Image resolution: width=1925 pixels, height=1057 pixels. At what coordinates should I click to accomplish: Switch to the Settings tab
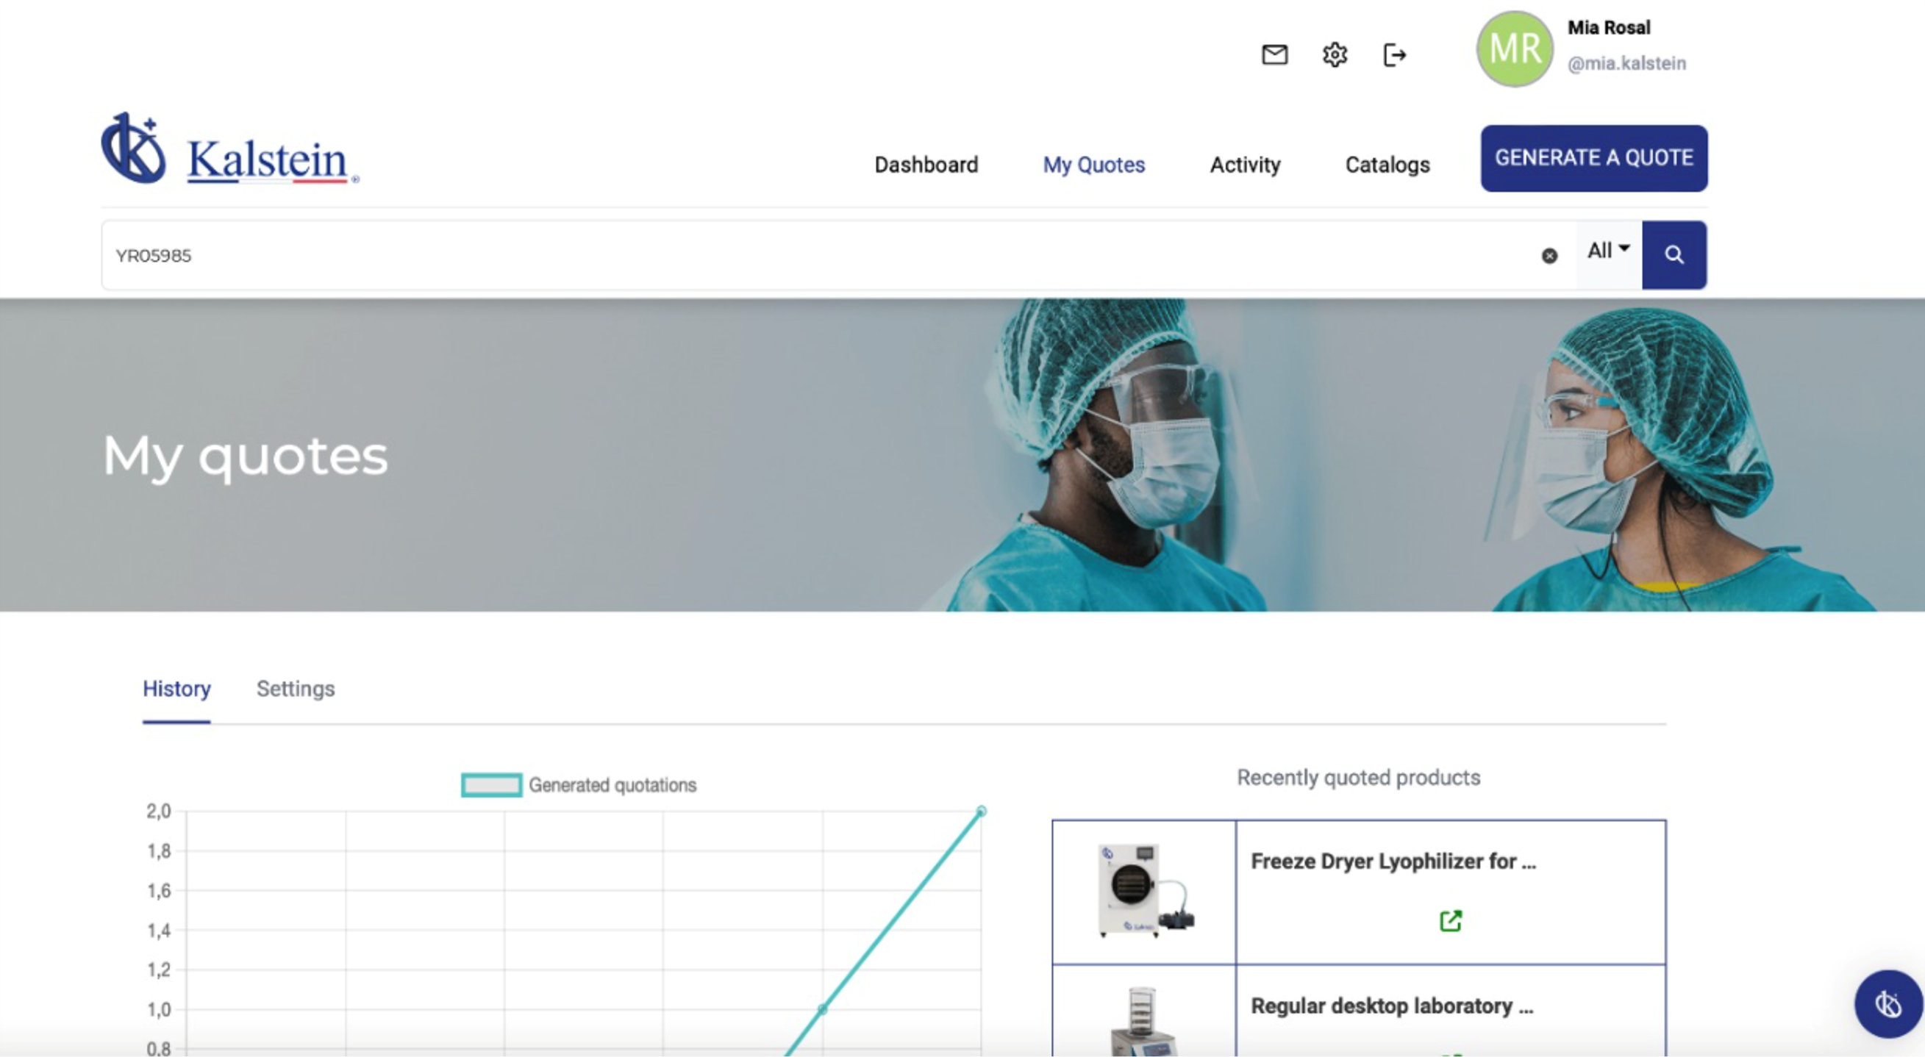(x=295, y=688)
